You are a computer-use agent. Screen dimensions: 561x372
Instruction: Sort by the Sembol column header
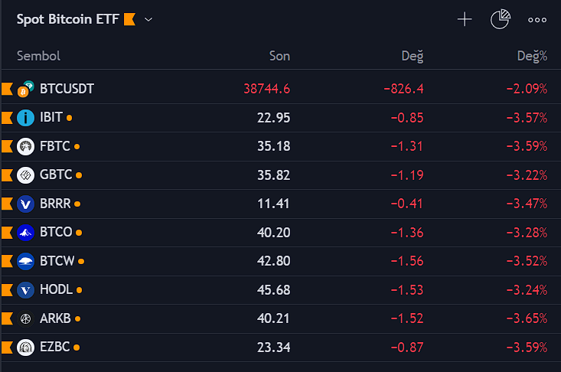(38, 56)
